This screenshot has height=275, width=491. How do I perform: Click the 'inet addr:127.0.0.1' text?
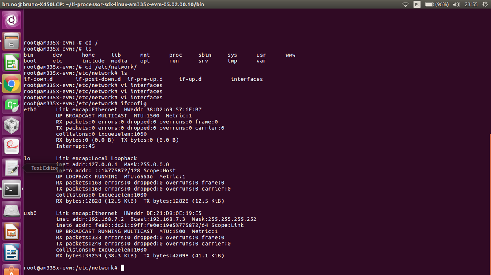click(x=87, y=164)
